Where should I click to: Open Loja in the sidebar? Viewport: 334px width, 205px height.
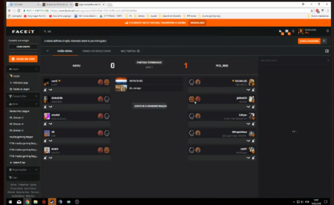click(x=13, y=178)
